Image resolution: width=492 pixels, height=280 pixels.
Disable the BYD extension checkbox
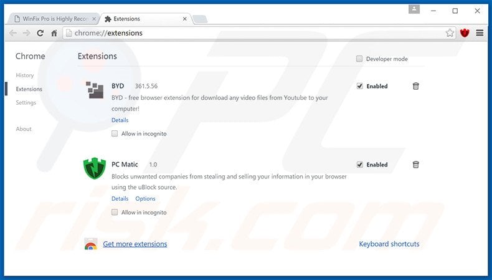pyautogui.click(x=359, y=86)
